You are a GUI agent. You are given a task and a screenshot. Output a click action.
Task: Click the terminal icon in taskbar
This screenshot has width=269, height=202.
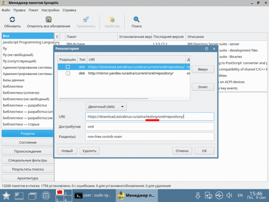78,195
